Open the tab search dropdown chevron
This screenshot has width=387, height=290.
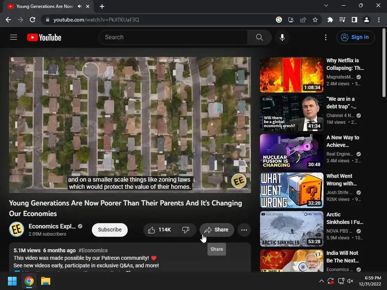point(326,5)
